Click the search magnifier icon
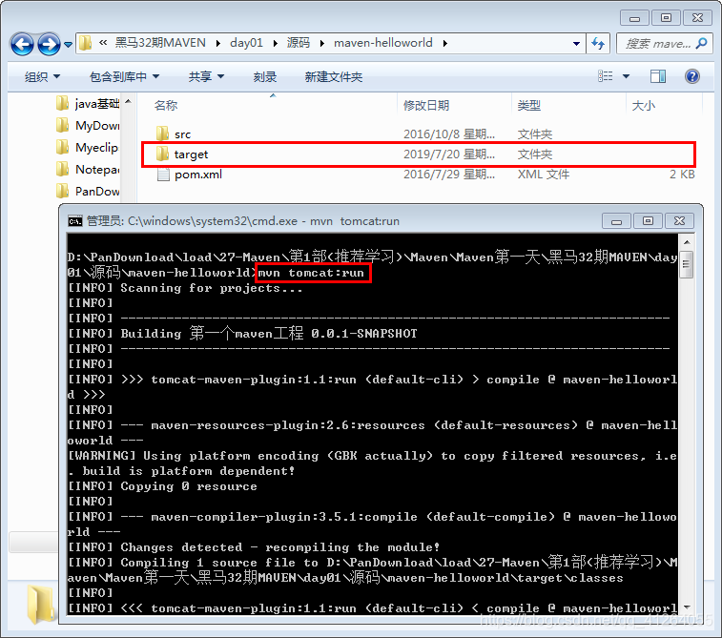Image resolution: width=722 pixels, height=638 pixels. [701, 43]
